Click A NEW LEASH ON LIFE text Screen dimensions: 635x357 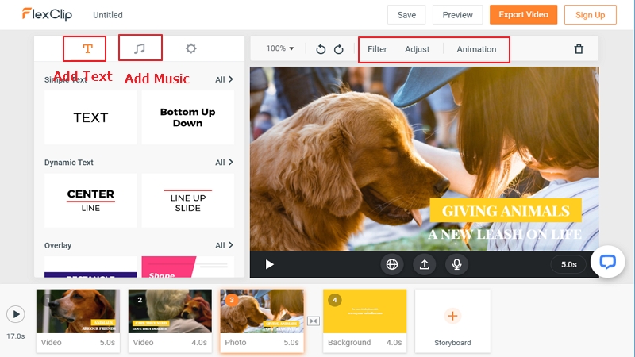click(505, 234)
